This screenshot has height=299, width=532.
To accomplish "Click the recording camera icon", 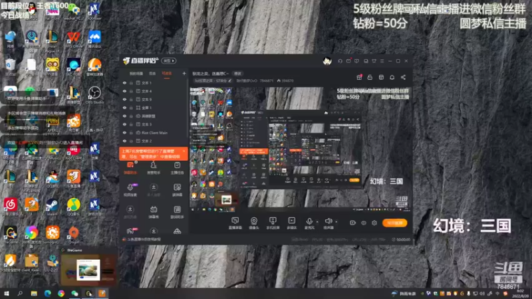I will point(353,223).
